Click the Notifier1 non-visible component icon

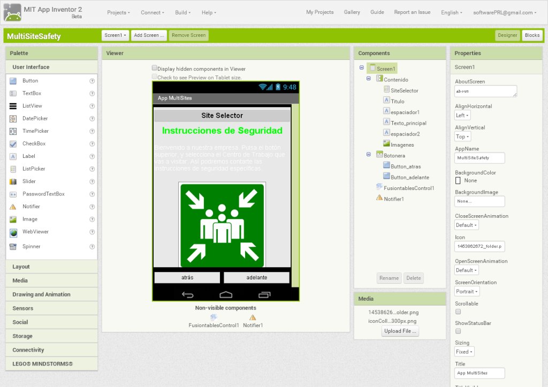(253, 317)
